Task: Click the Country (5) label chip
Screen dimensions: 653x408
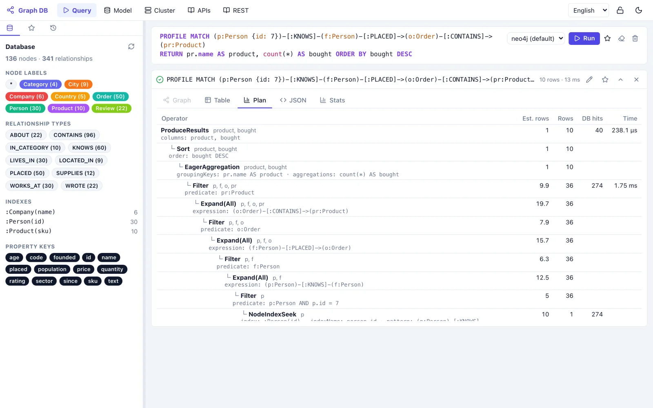Action: coord(70,96)
